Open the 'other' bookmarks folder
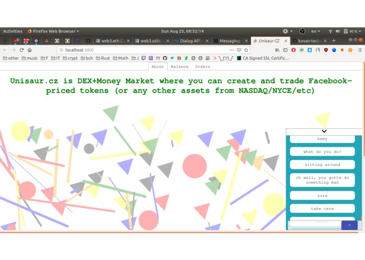Image resolution: width=365 pixels, height=260 pixels. (11, 58)
